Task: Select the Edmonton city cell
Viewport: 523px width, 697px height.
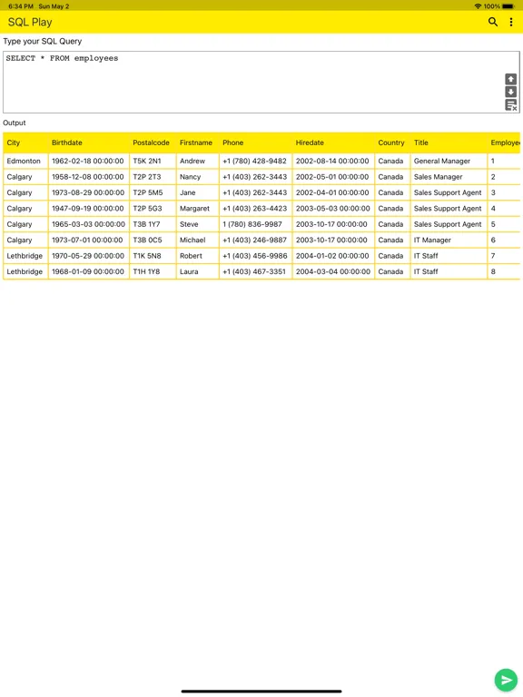Action: (x=25, y=161)
